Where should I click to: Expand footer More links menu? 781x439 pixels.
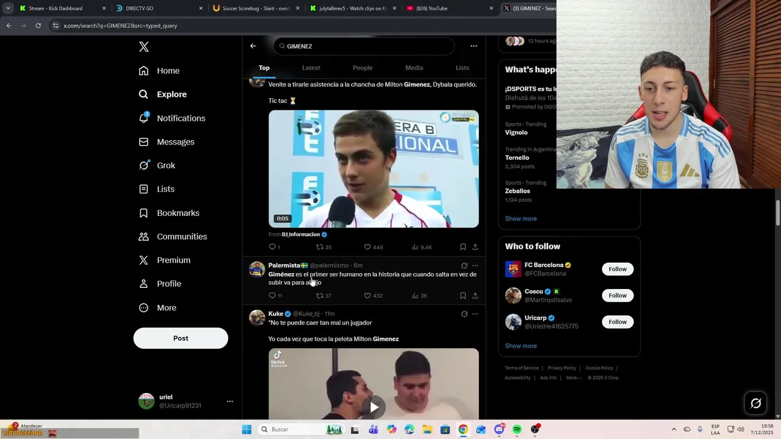(574, 377)
